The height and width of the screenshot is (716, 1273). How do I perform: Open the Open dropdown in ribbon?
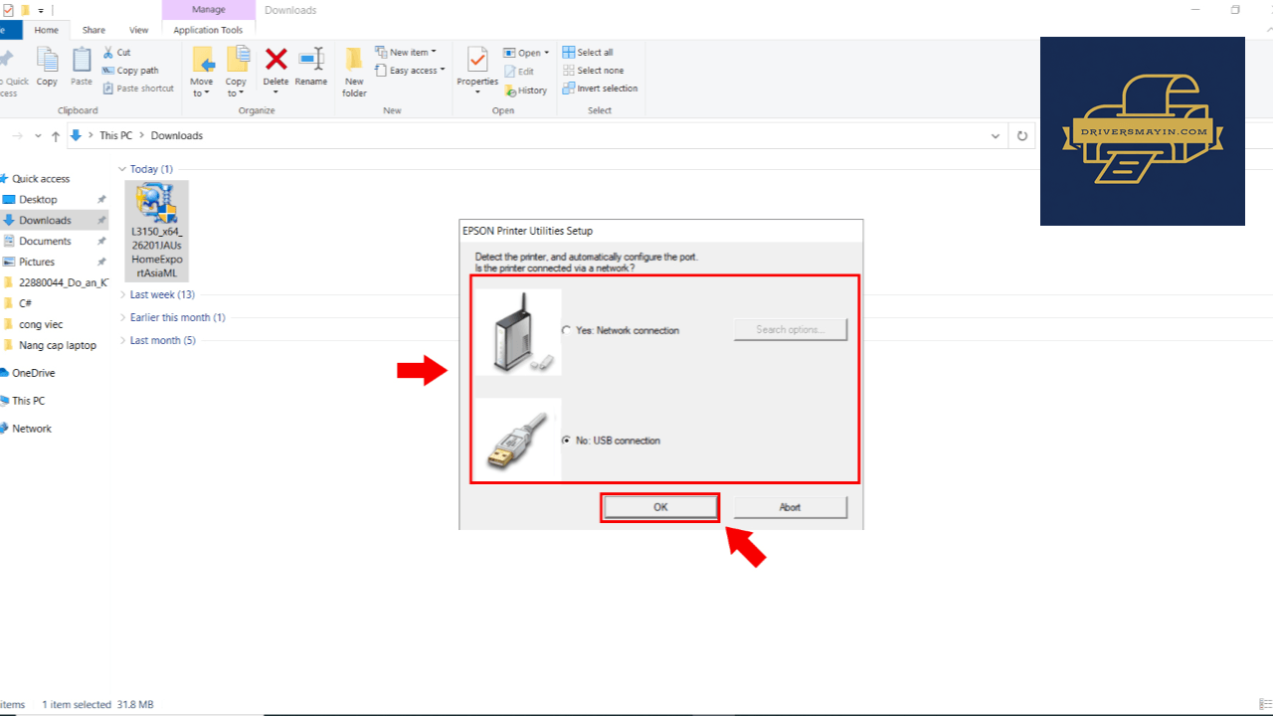pos(526,53)
